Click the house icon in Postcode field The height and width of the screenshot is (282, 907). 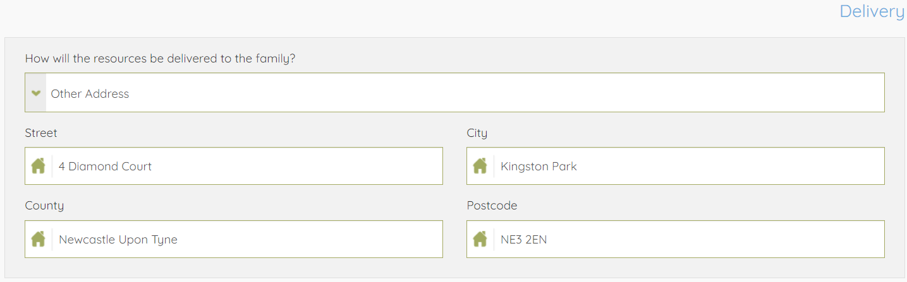pyautogui.click(x=480, y=239)
